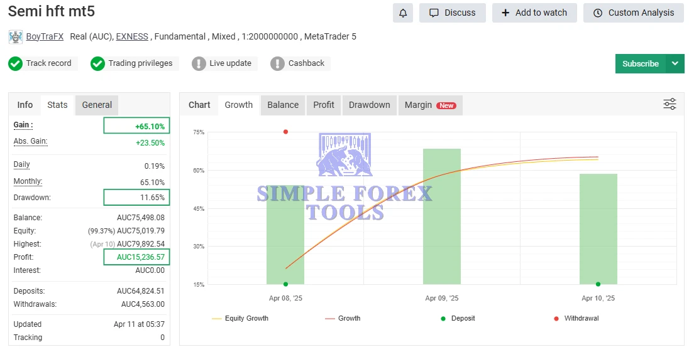Click the Daily label
Screen dimensions: 689x357
coord(21,164)
